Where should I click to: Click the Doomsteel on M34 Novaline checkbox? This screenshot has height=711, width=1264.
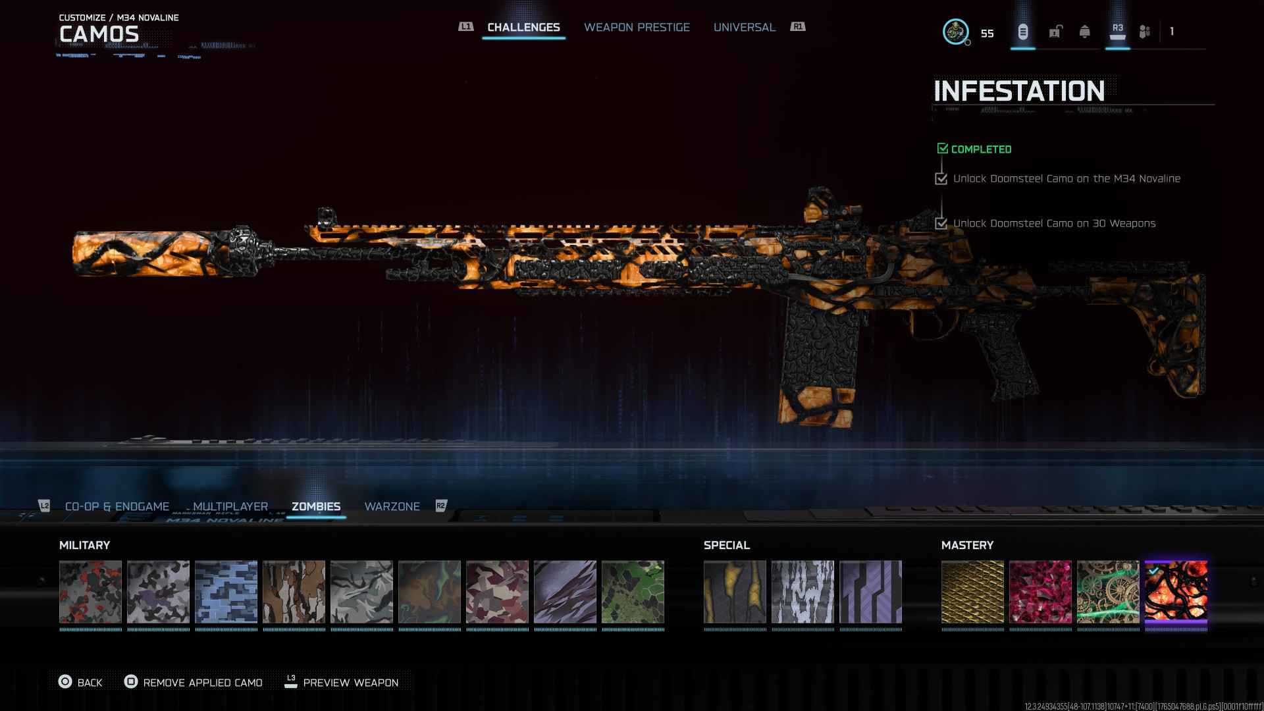tap(941, 178)
